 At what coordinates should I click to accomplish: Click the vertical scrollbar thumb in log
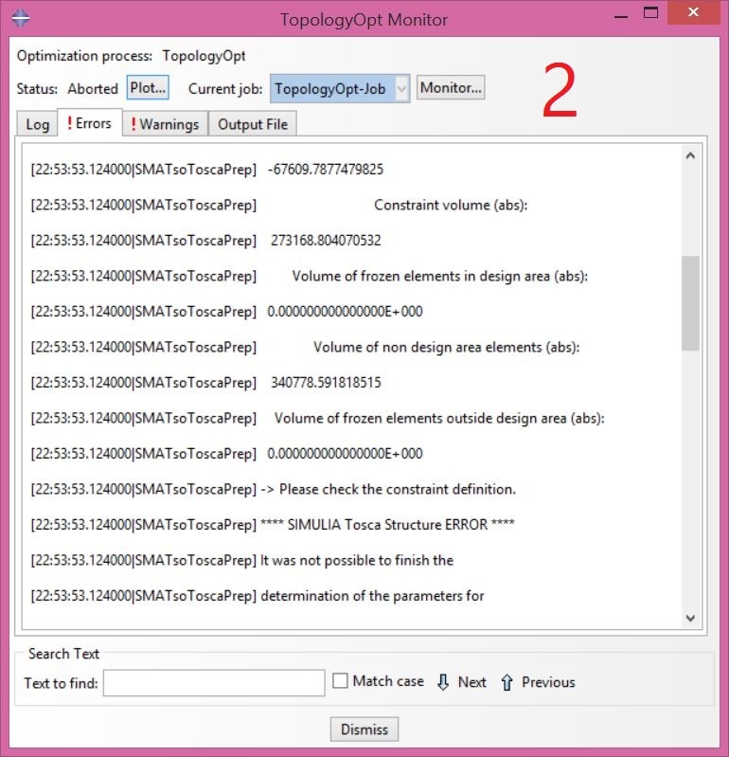pos(690,302)
